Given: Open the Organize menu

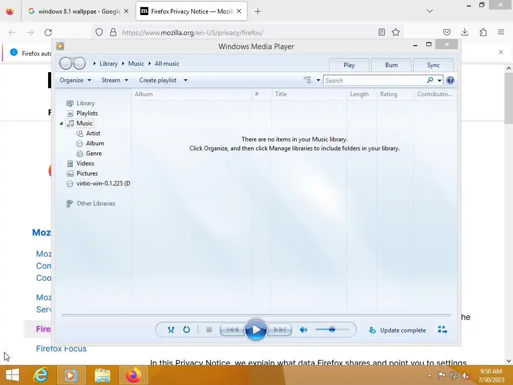Looking at the screenshot, I should 75,80.
